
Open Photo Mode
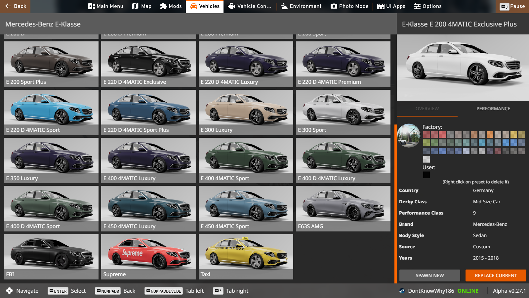point(349,6)
